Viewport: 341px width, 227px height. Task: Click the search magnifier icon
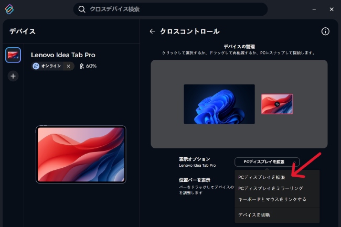(x=82, y=9)
